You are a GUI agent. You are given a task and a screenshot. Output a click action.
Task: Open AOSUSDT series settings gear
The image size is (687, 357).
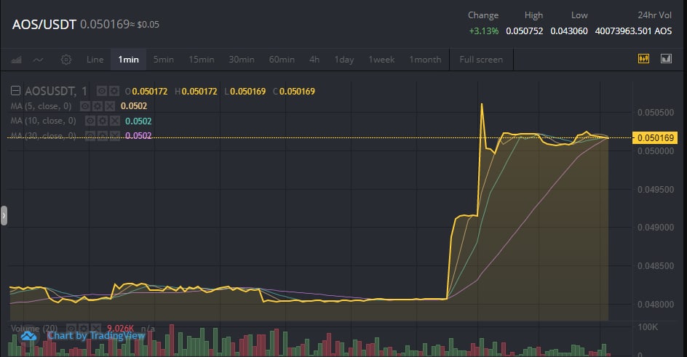click(114, 91)
